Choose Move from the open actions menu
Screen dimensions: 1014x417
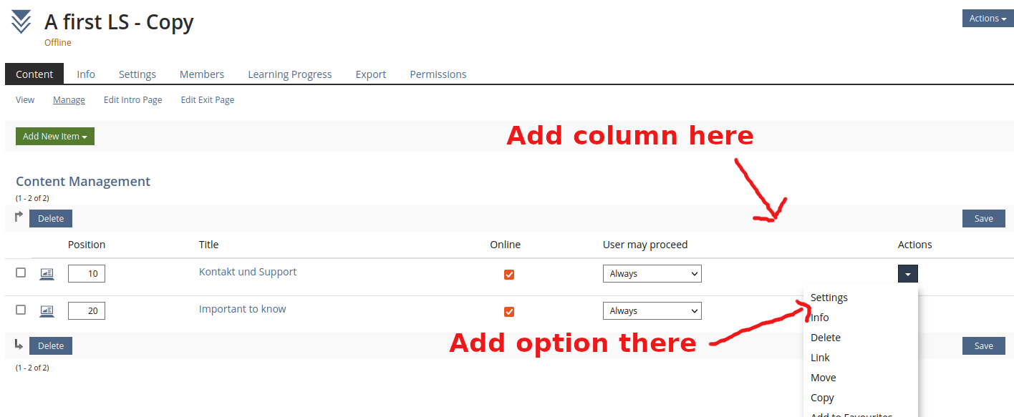pos(823,378)
